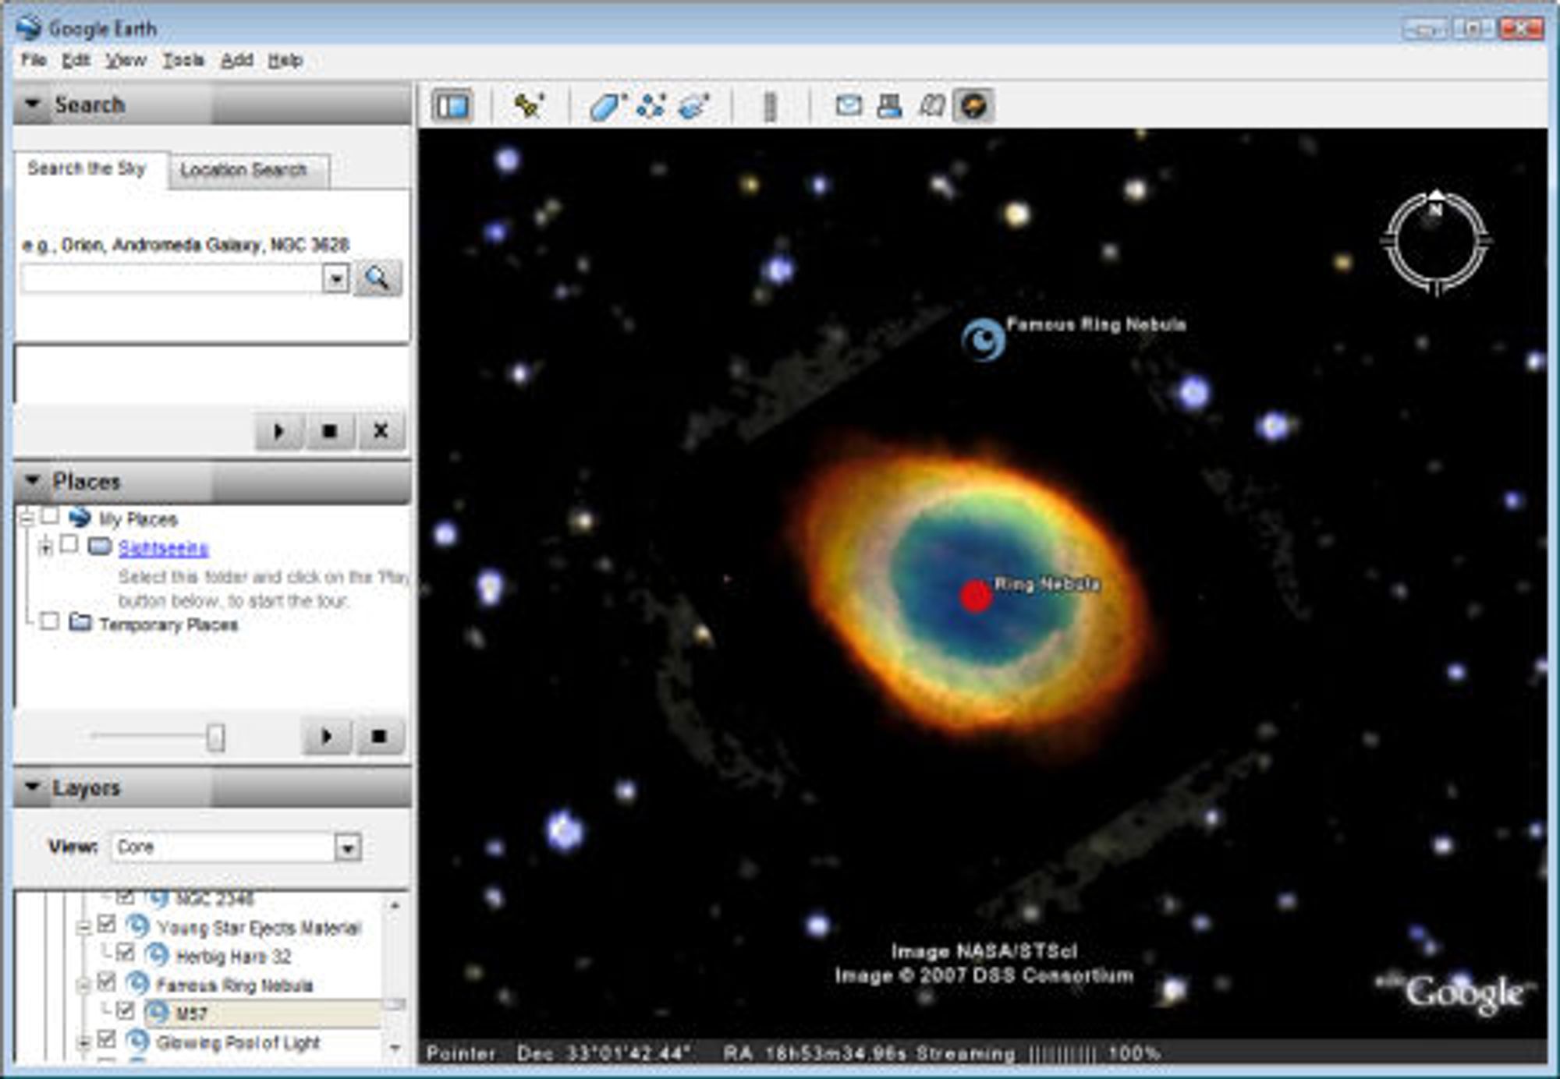This screenshot has width=1560, height=1079.
Task: Open the Tools menu
Action: (183, 60)
